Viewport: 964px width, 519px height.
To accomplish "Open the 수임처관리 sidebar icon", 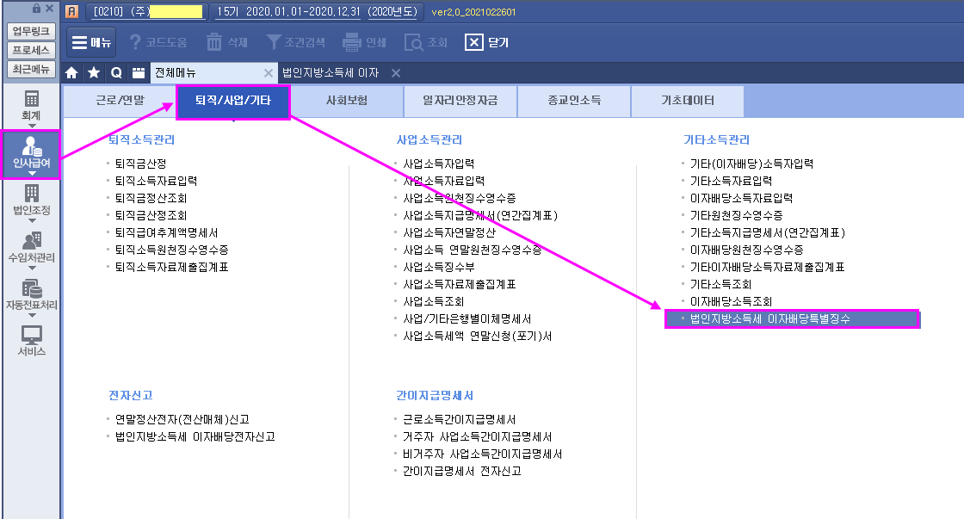I will coord(31,240).
